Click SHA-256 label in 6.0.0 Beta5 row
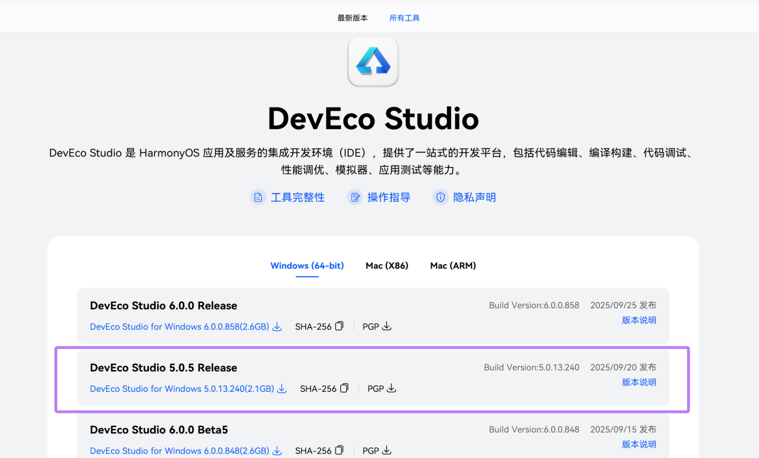This screenshot has width=759, height=458. (x=313, y=450)
